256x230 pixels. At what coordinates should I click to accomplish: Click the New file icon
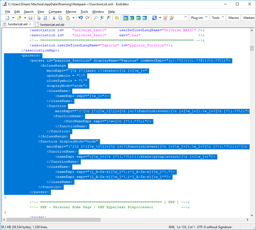tap(7, 18)
